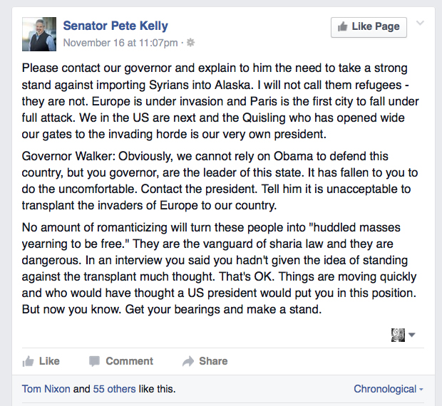Screen dimensions: 442x406
Task: Click the small arrow after Chronological
Action: click(x=421, y=390)
